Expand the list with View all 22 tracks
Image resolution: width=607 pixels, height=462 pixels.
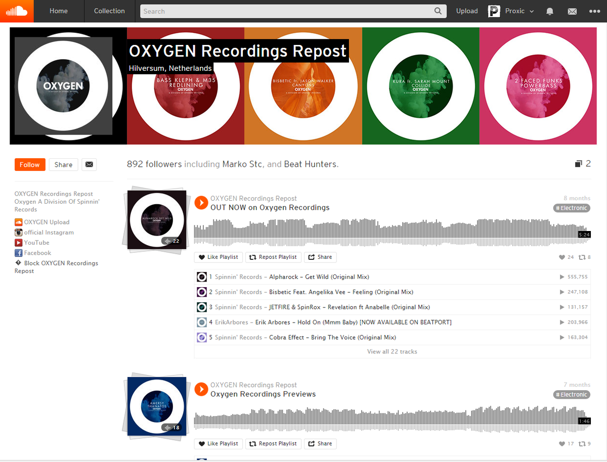[392, 352]
